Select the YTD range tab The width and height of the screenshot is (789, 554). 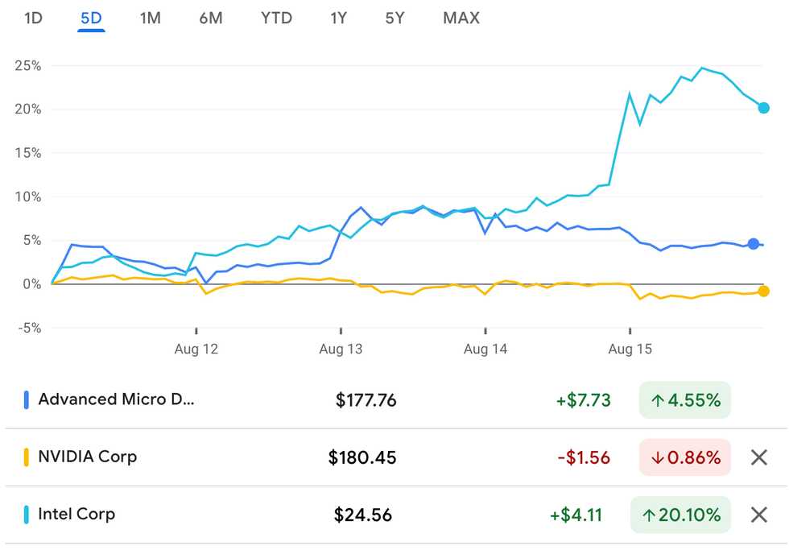pos(276,18)
